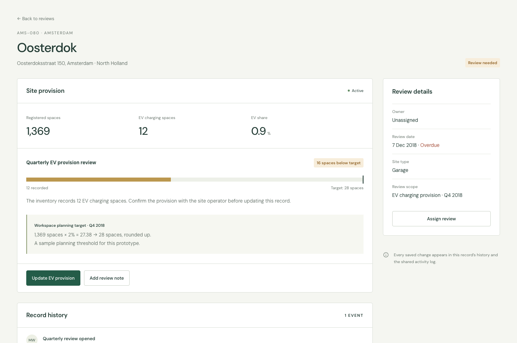
Task: Click the Owner value 'Unassigned'
Action: pos(405,120)
